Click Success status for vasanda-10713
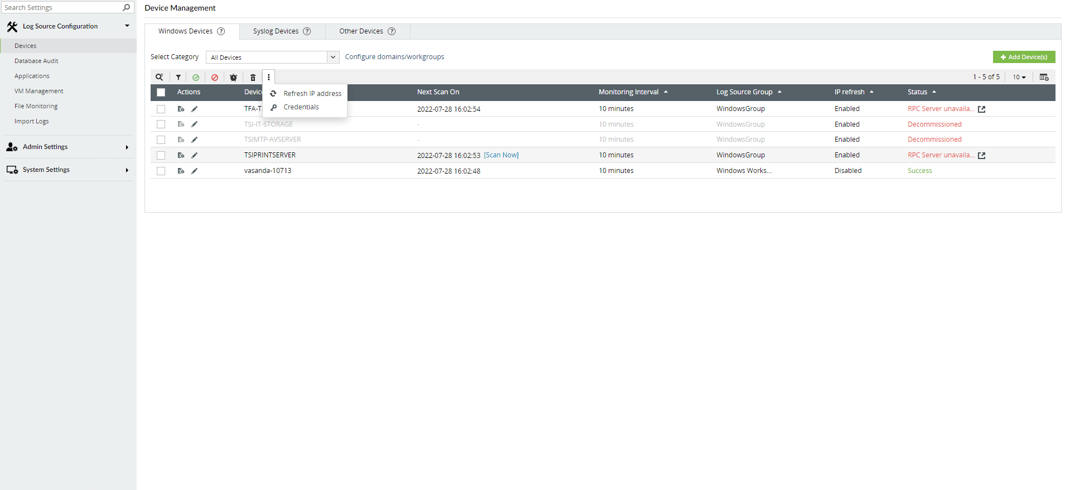 [x=919, y=171]
